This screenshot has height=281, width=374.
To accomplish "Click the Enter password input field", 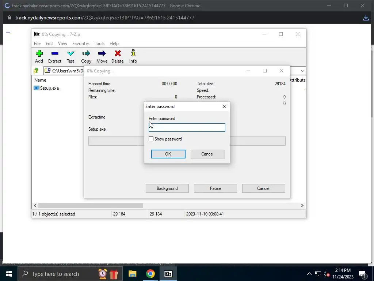I will [187, 127].
